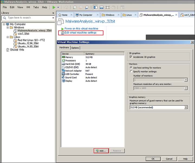The image size is (195, 163).
Task: Open the Number of monitors dropdown
Action: [186, 80]
